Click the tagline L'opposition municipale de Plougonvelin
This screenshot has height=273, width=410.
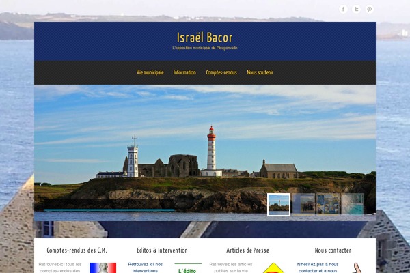tap(205, 48)
